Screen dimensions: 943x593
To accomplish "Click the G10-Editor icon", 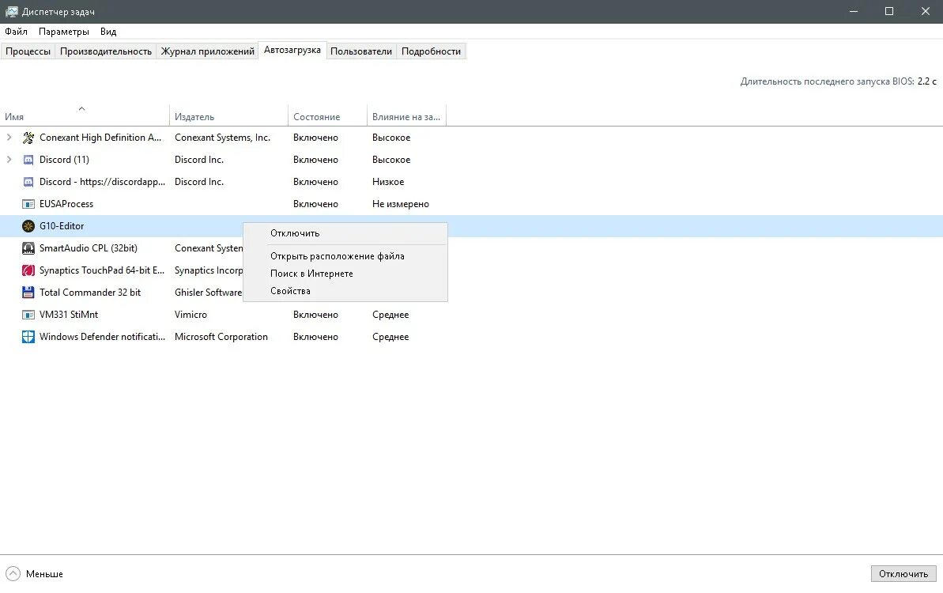I will pyautogui.click(x=28, y=226).
